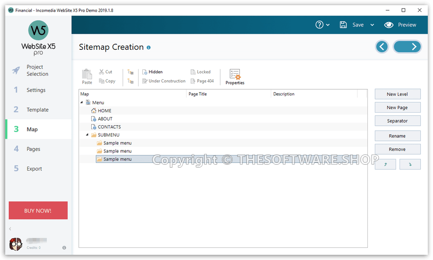Viewport: 433px width, 260px height.
Task: Go to step 5 Export
Action: point(38,169)
